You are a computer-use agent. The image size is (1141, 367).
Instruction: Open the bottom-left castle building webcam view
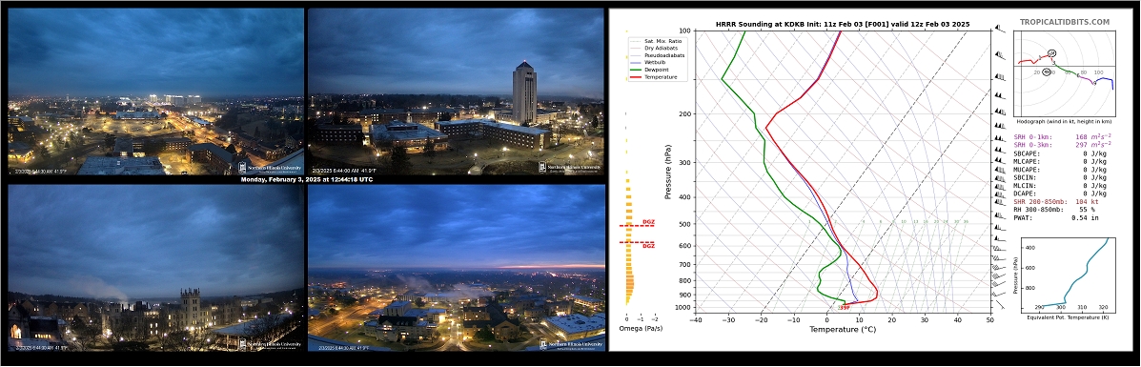(155, 267)
